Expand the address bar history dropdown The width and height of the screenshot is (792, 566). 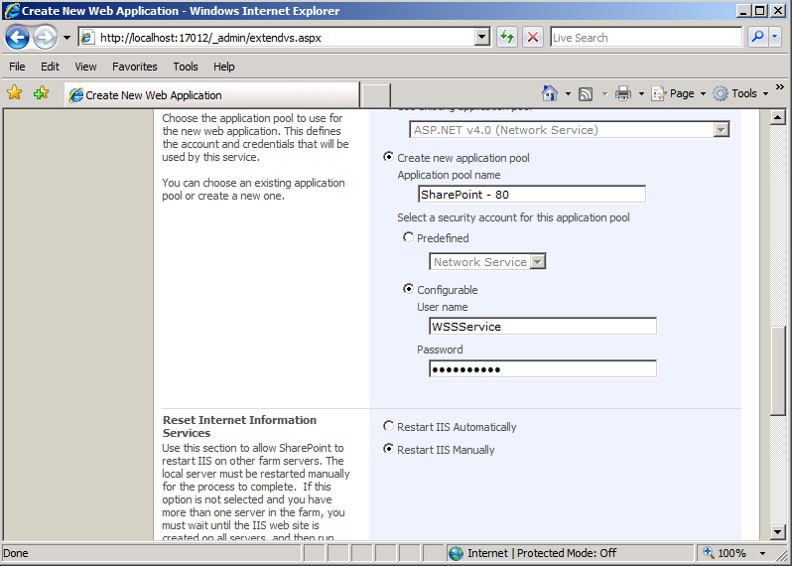(482, 38)
